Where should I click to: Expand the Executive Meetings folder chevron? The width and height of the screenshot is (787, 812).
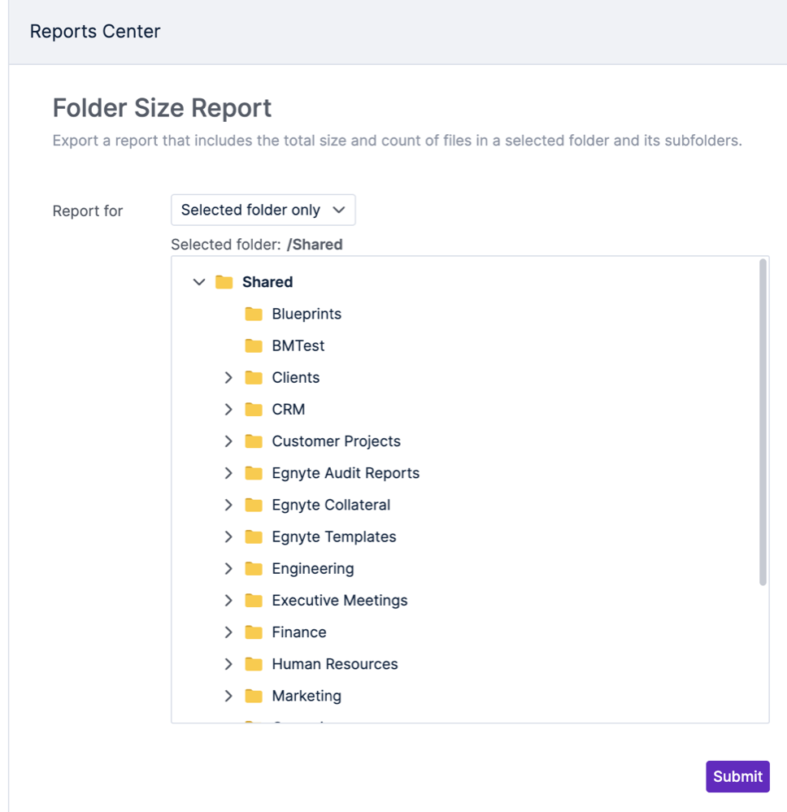pyautogui.click(x=228, y=600)
